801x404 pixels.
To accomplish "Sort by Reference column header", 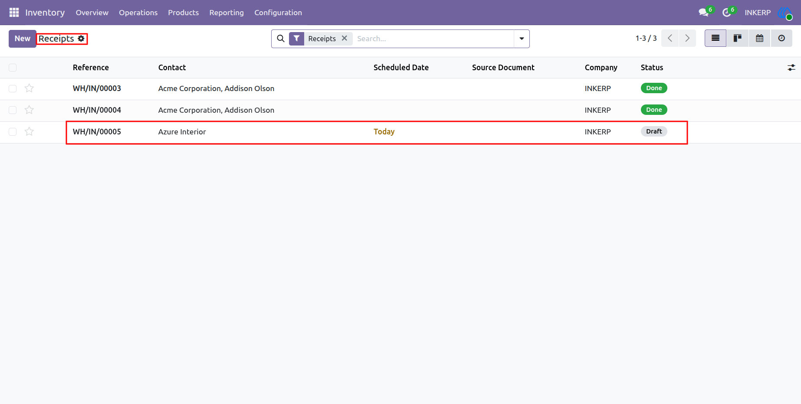I will click(x=91, y=68).
